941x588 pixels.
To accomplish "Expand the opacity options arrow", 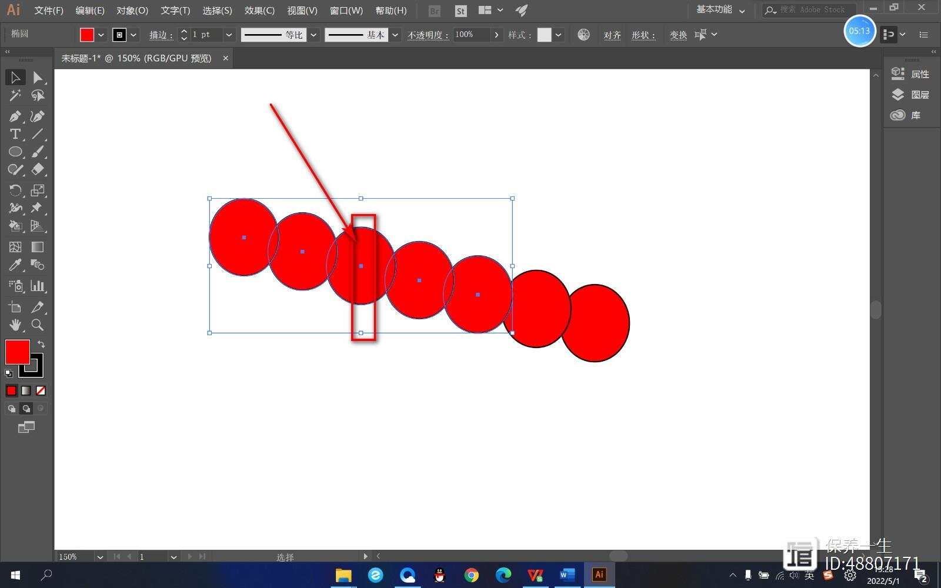I will (497, 35).
